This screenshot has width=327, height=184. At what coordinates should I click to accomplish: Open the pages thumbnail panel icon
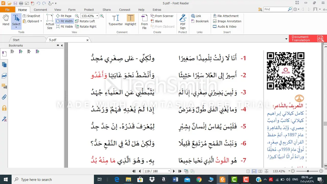(x=4, y=54)
